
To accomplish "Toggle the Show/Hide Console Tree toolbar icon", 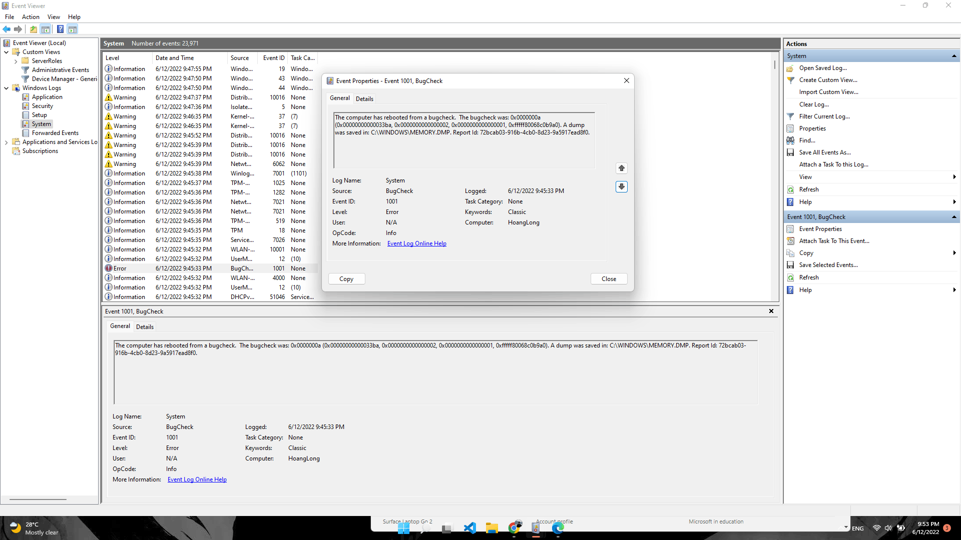I will click(46, 29).
